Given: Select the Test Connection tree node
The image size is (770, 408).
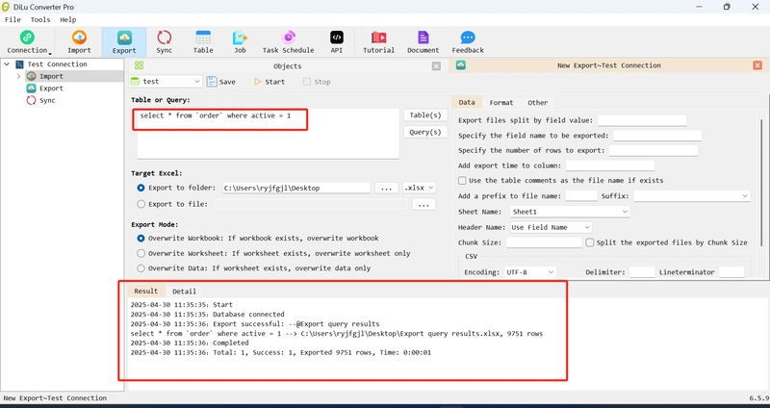Looking at the screenshot, I should coord(57,64).
